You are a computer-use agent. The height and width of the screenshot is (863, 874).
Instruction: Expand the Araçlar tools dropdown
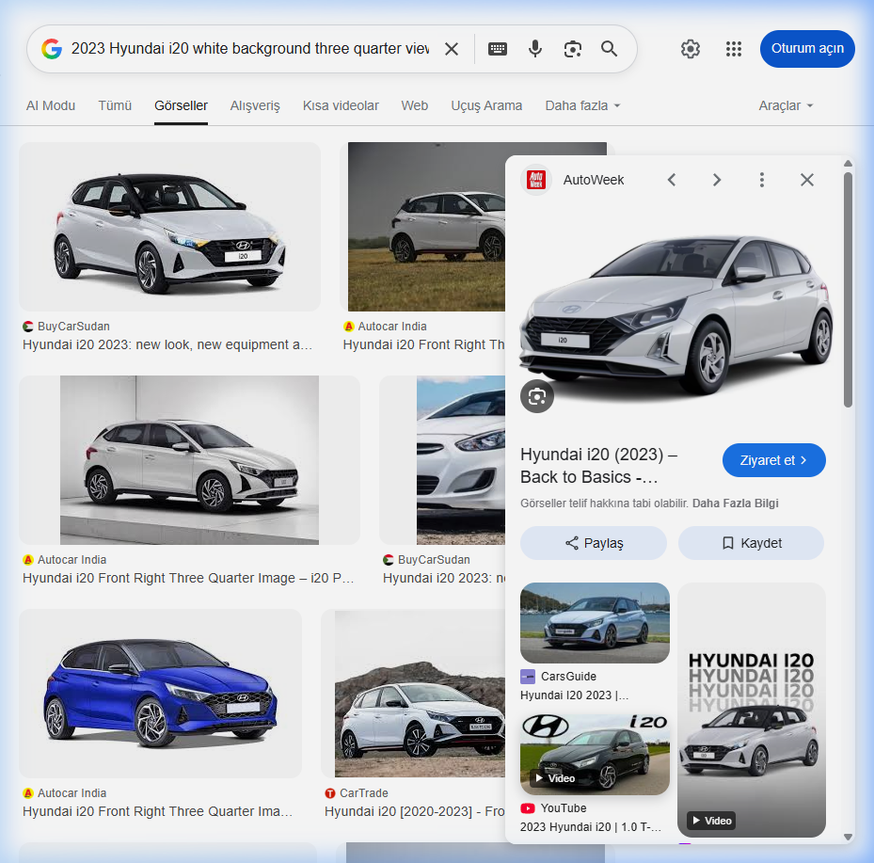point(786,105)
